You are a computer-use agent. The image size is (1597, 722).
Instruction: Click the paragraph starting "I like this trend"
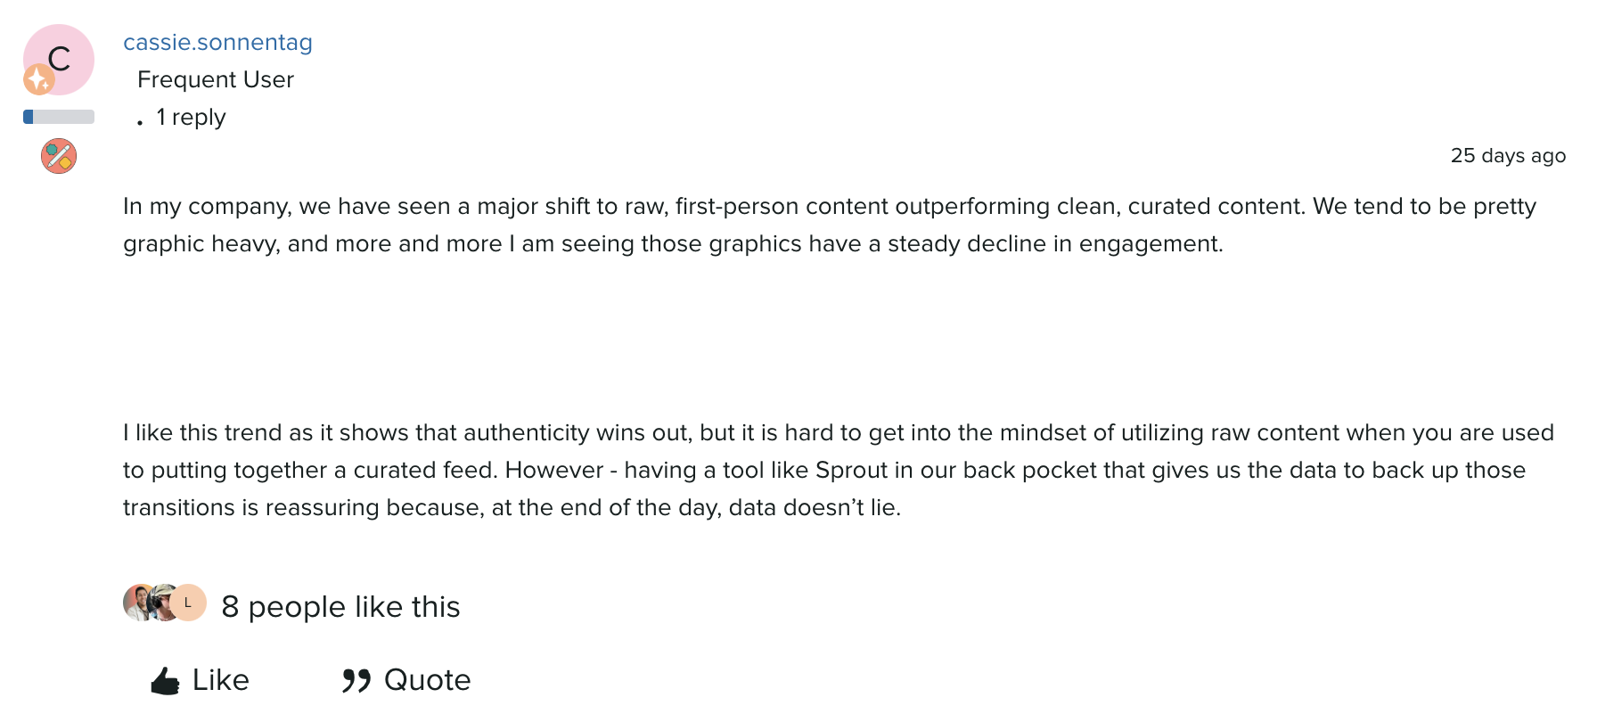838,470
